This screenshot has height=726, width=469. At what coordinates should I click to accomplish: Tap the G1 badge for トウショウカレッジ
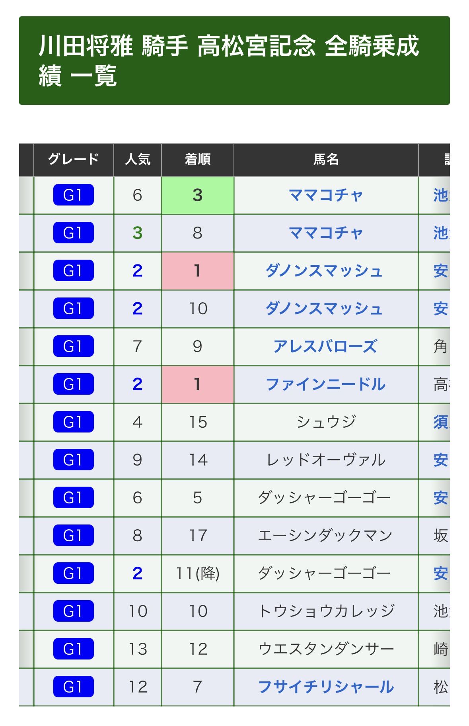[x=73, y=611]
